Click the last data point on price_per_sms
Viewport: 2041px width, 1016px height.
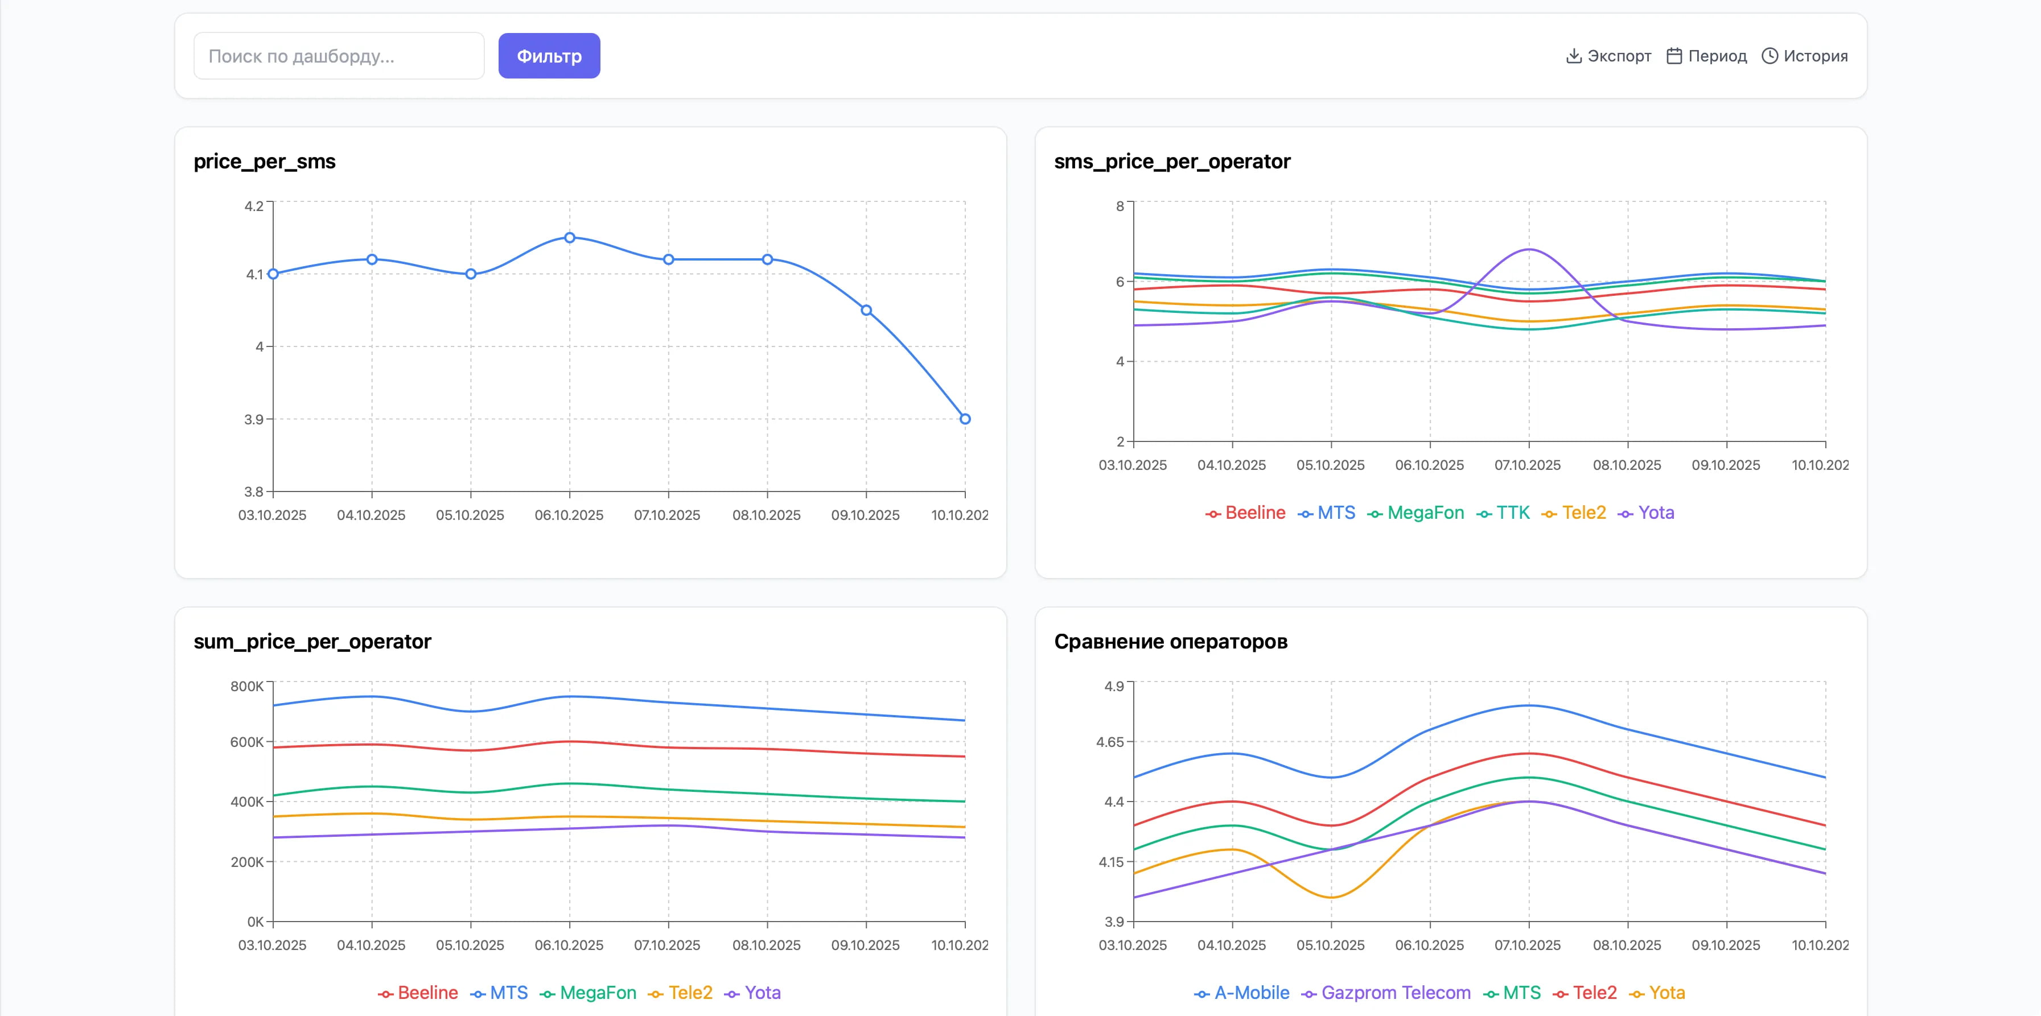click(965, 419)
